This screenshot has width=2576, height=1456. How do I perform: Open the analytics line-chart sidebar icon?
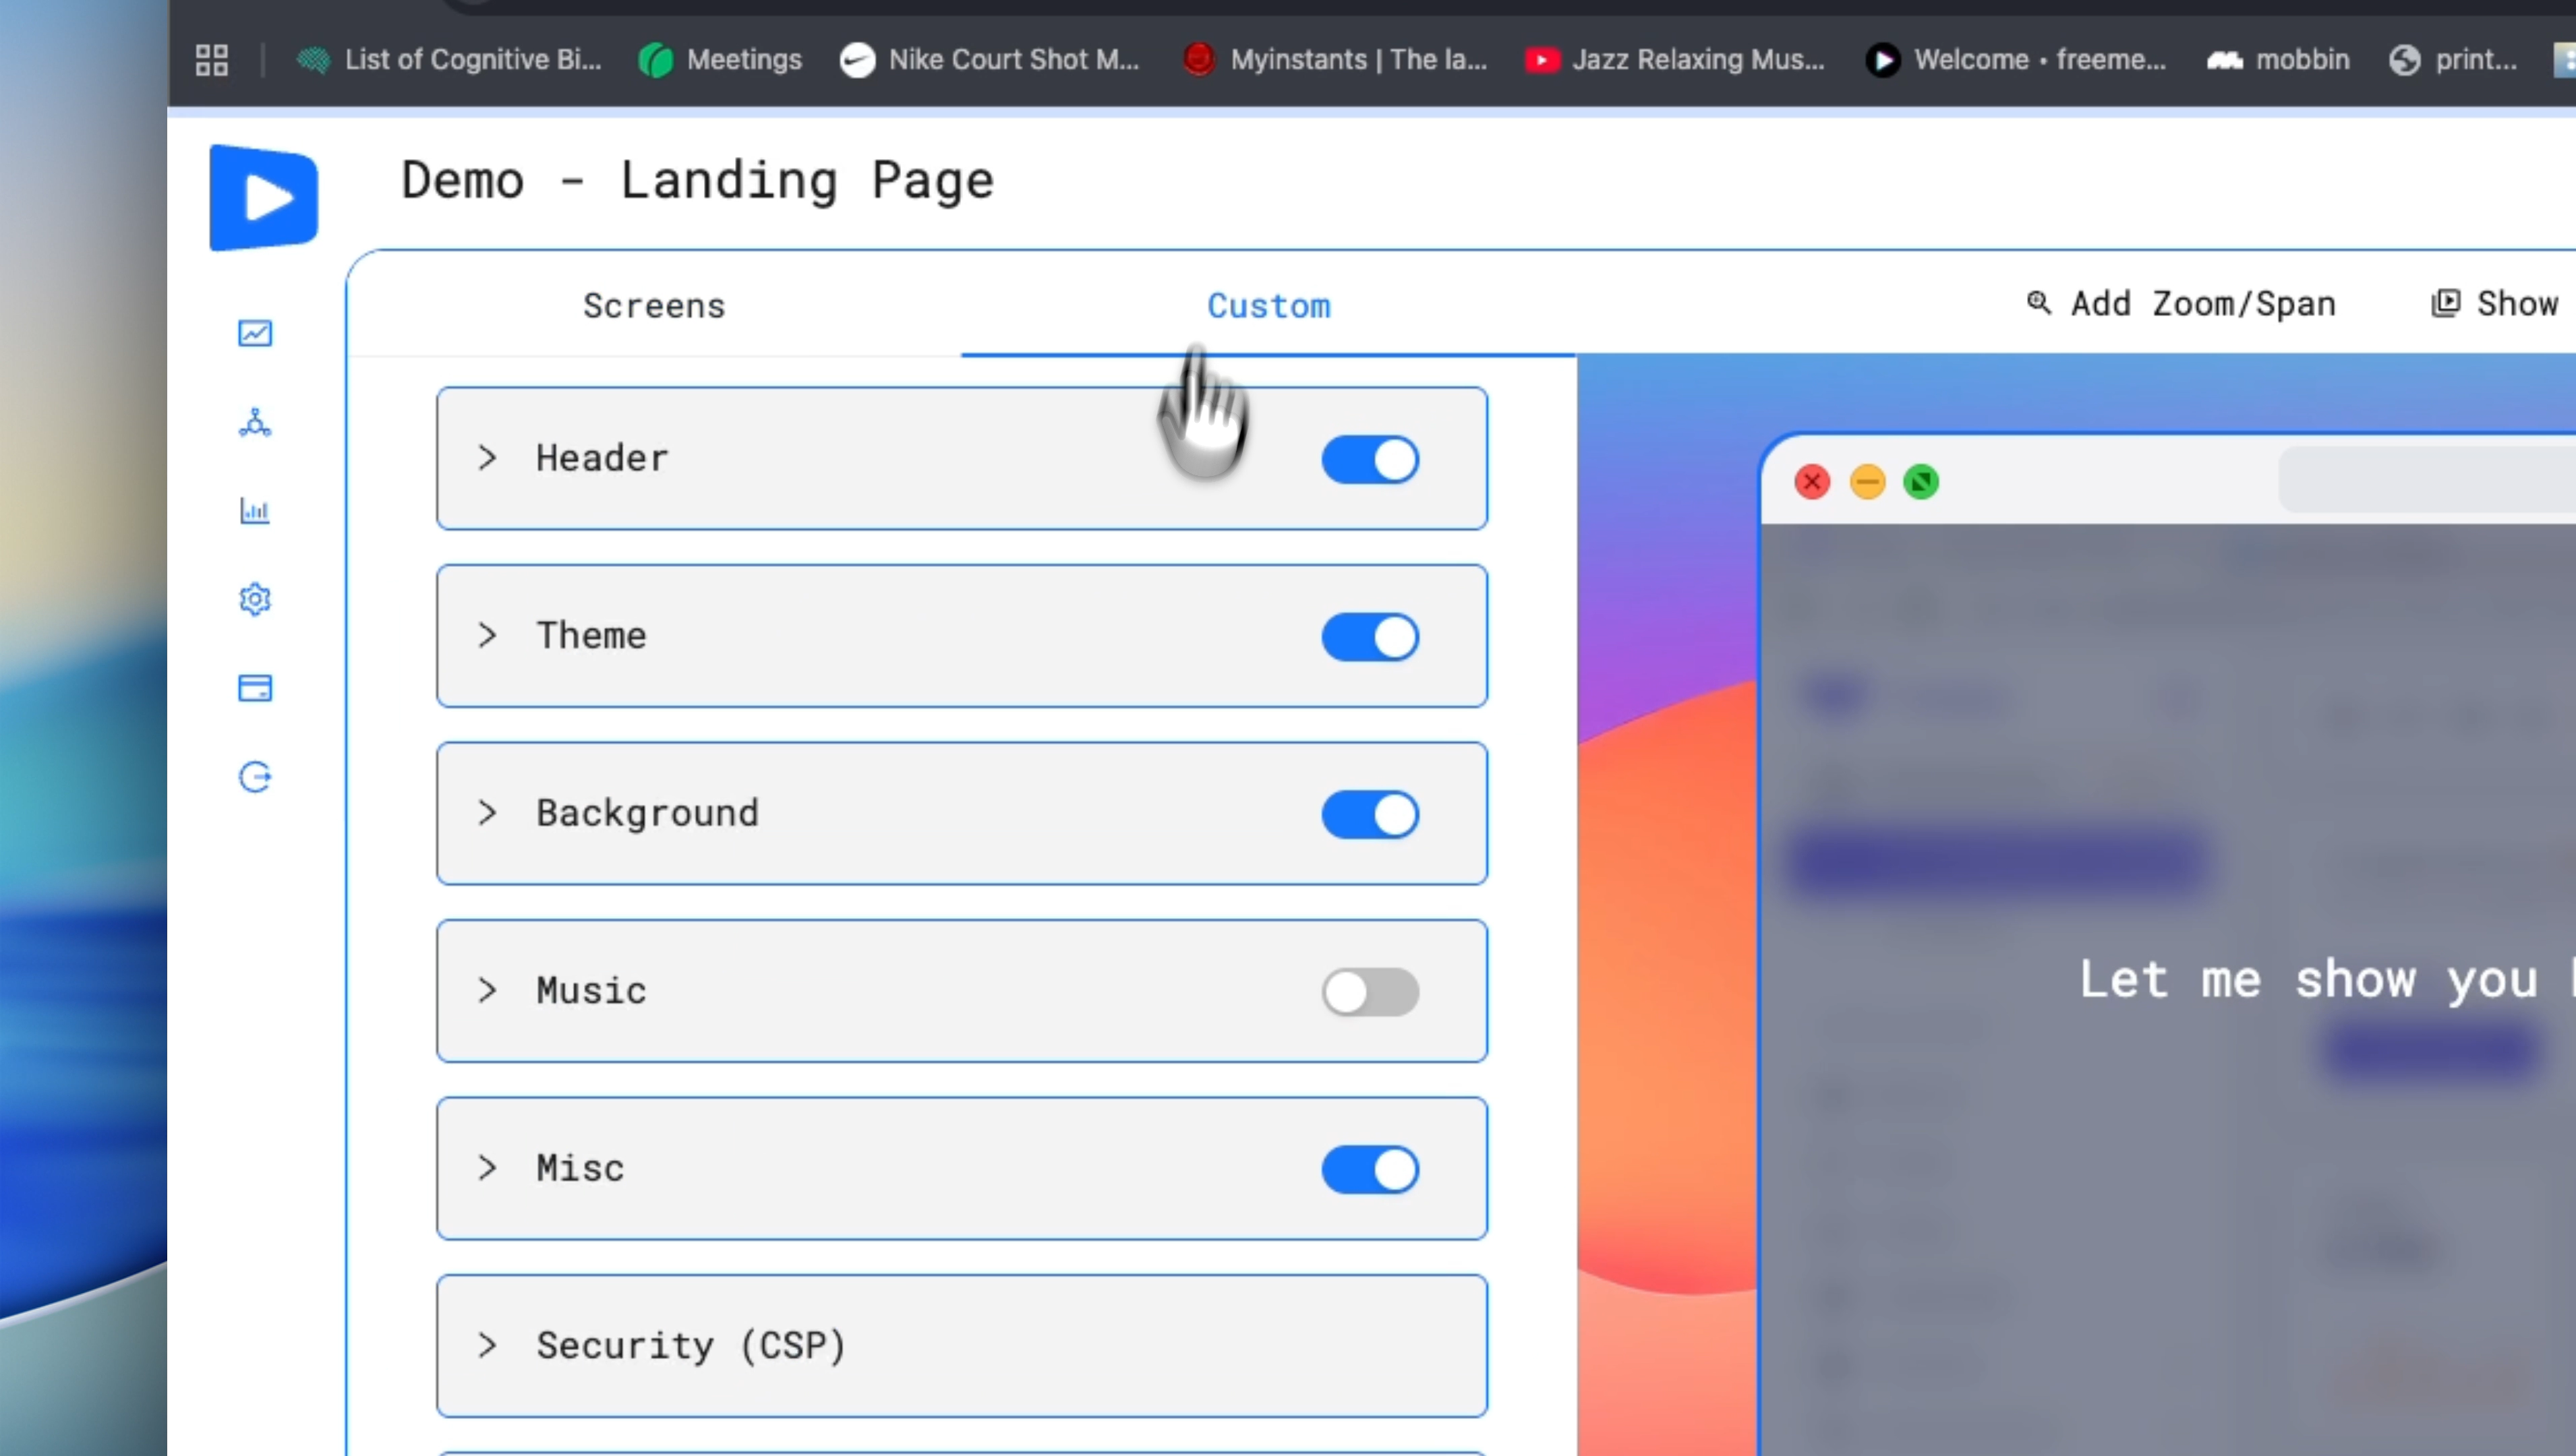click(255, 333)
